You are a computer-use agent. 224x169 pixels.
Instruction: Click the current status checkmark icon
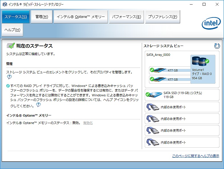[x=11, y=46]
